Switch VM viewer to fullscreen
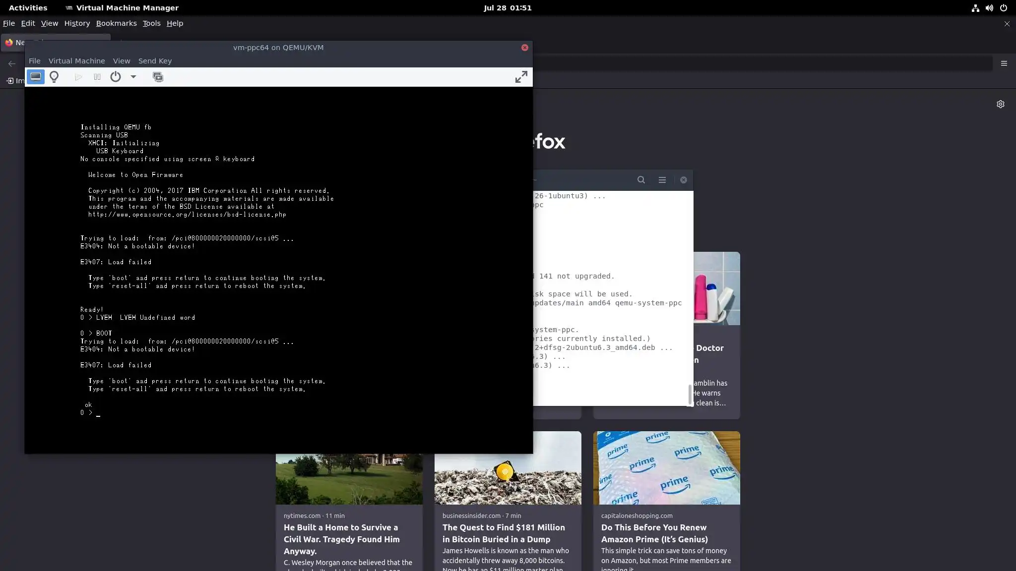Viewport: 1016px width, 571px height. (x=521, y=77)
